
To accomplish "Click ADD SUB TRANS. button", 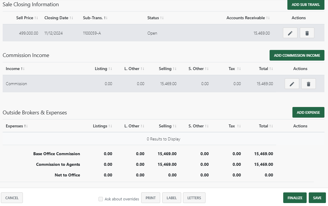I will pyautogui.click(x=306, y=5).
